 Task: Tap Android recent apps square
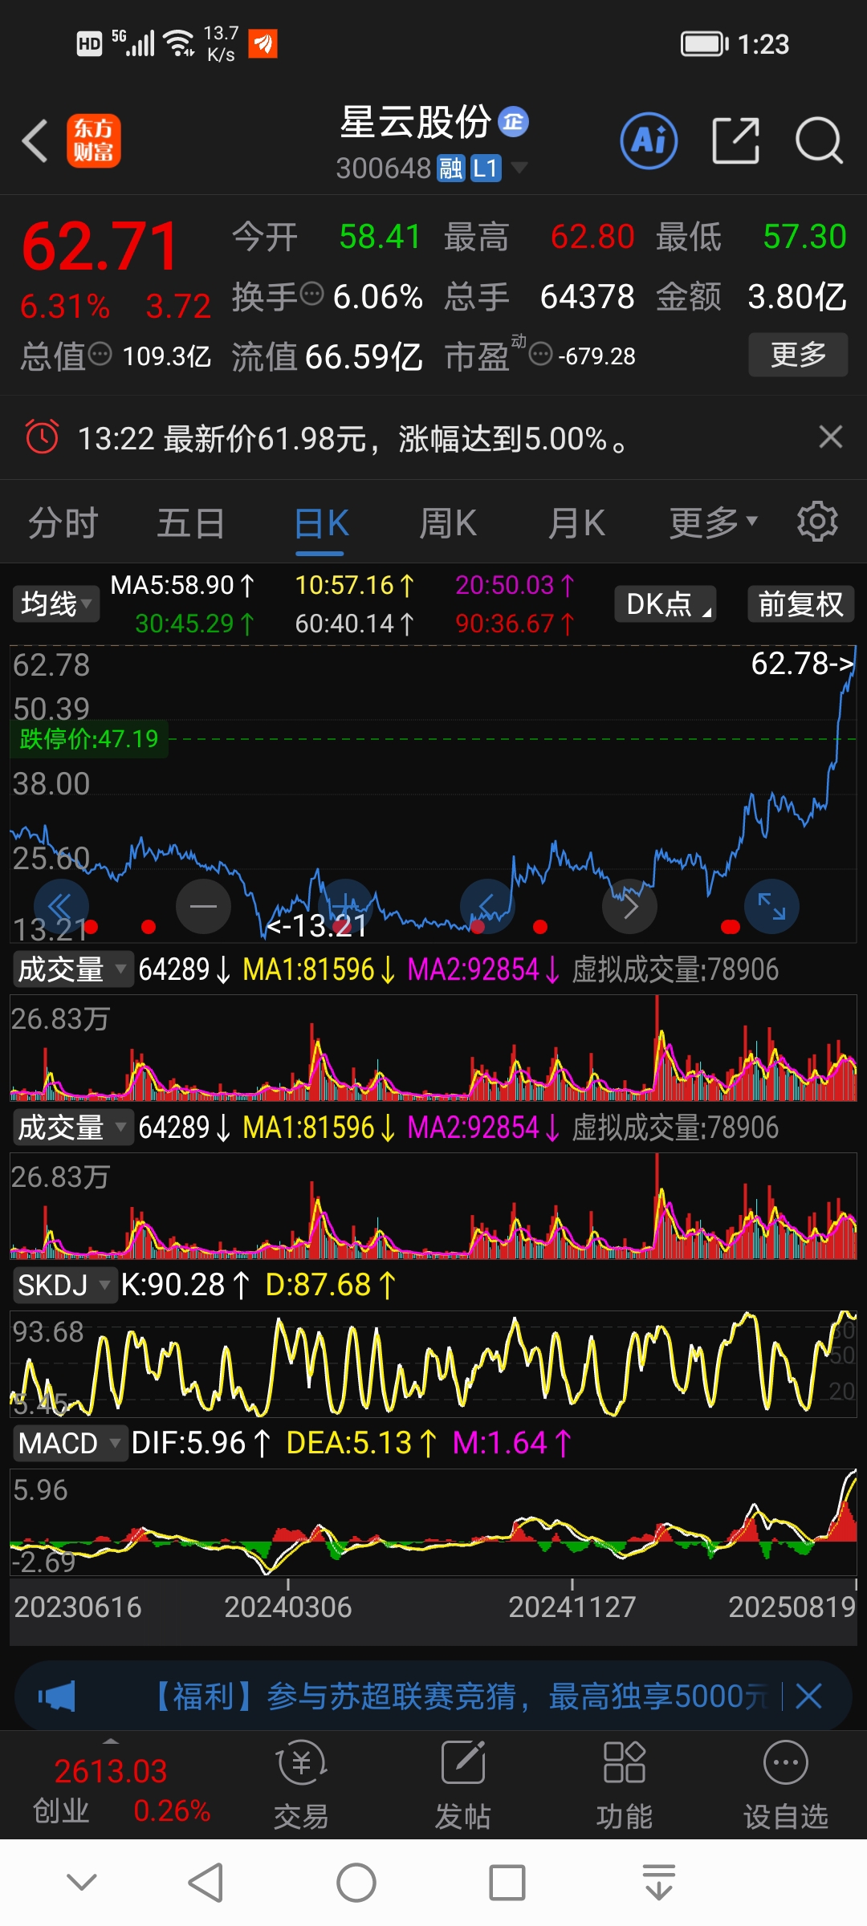tap(507, 1883)
